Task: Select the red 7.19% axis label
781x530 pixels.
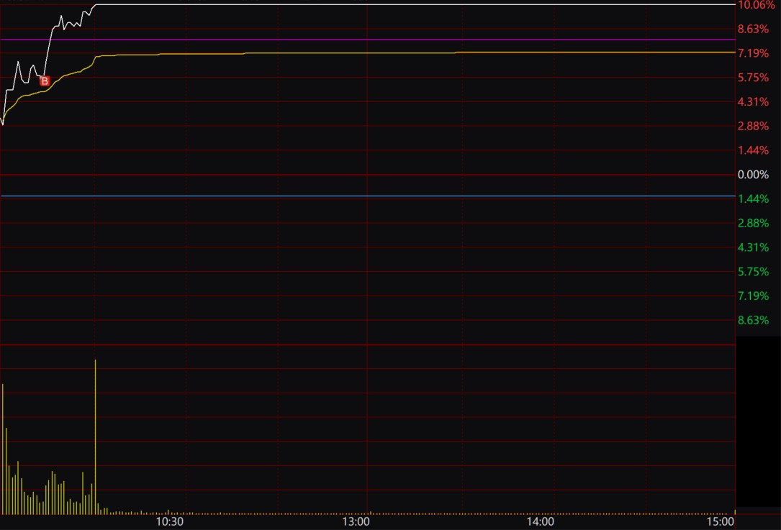Action: (754, 54)
